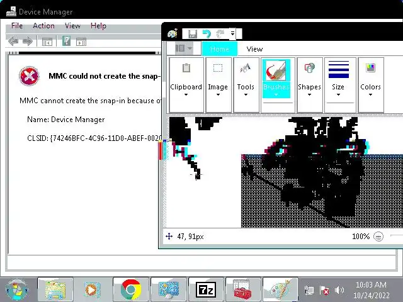403x302 pixels.
Task: Click the Paint Undo arrow
Action: [207, 33]
